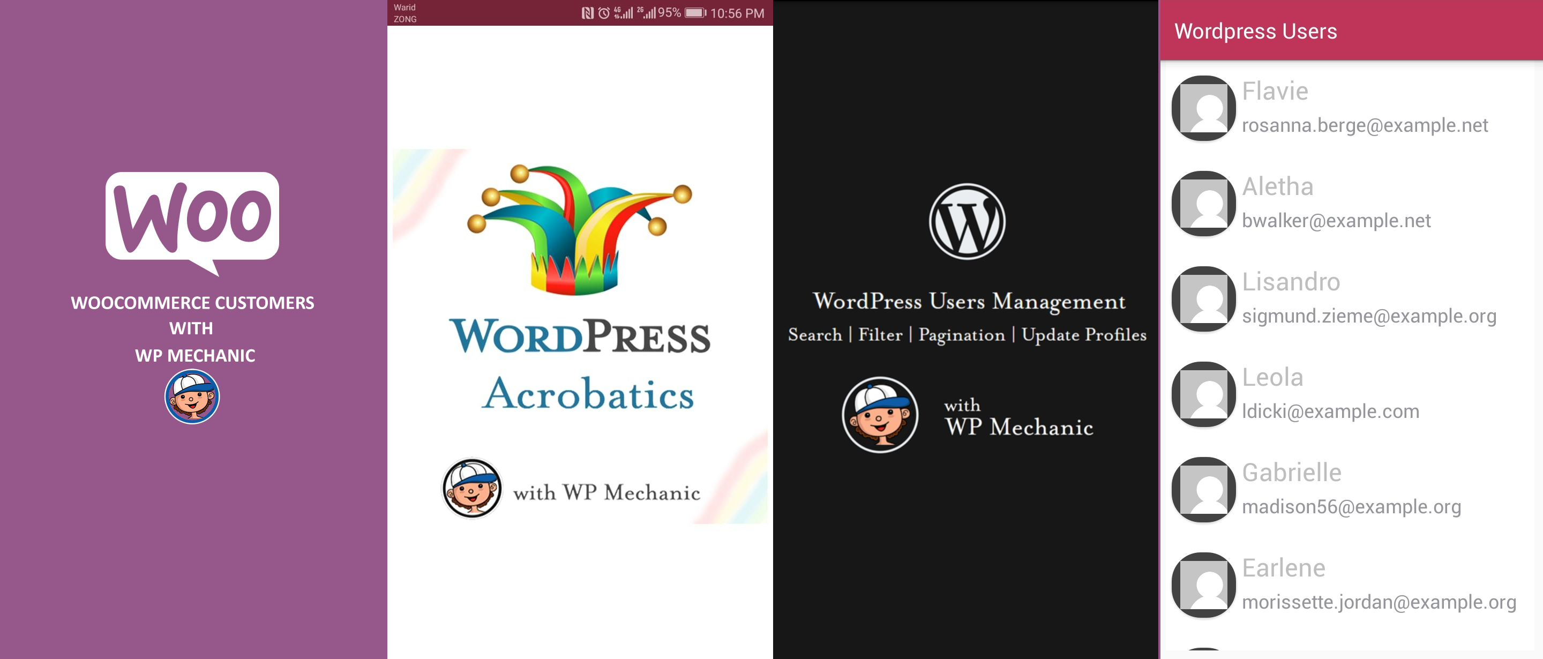
Task: Tap email madison56@example.org
Action: (1351, 506)
